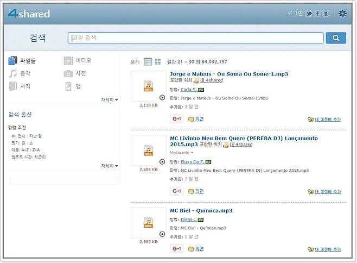Sort by upload time 최근의
Screen dimensions: 357x263
[40, 157]
